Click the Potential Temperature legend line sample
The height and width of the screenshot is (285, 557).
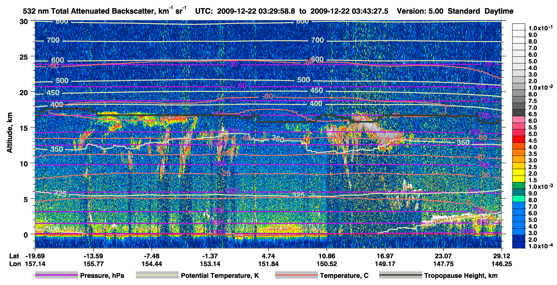(x=157, y=276)
